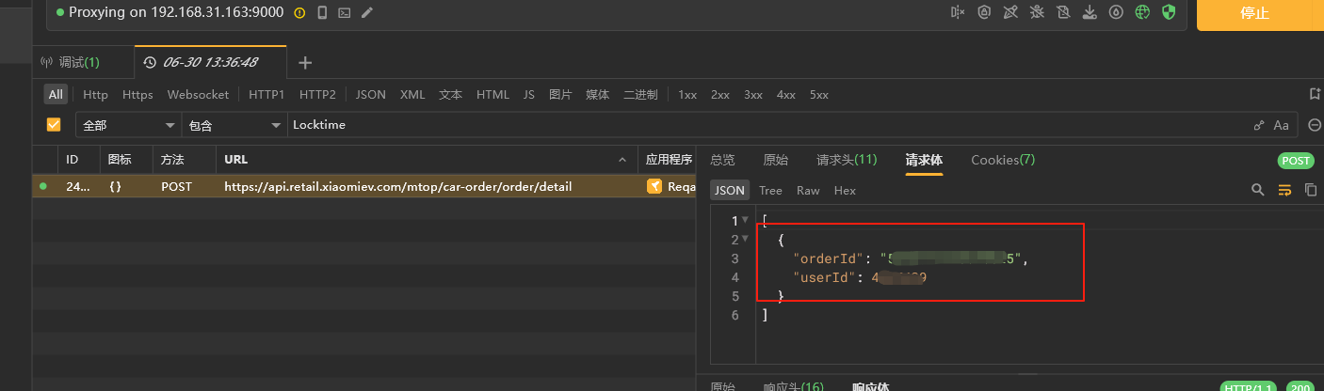
Task: Click the download tray icon in toolbar
Action: click(1090, 13)
